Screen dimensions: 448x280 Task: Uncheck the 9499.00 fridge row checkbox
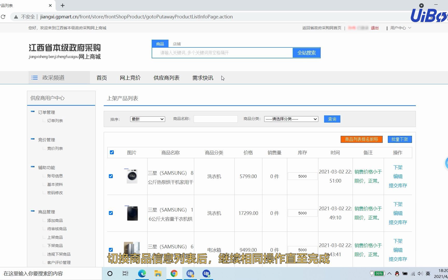(x=111, y=250)
